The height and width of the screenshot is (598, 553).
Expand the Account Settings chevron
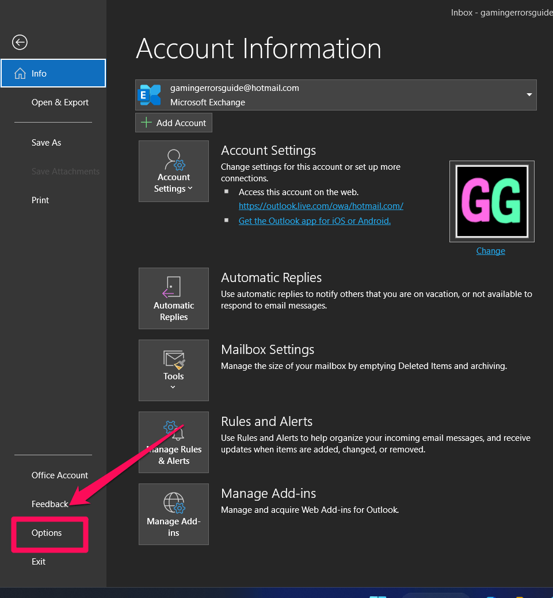pos(190,188)
